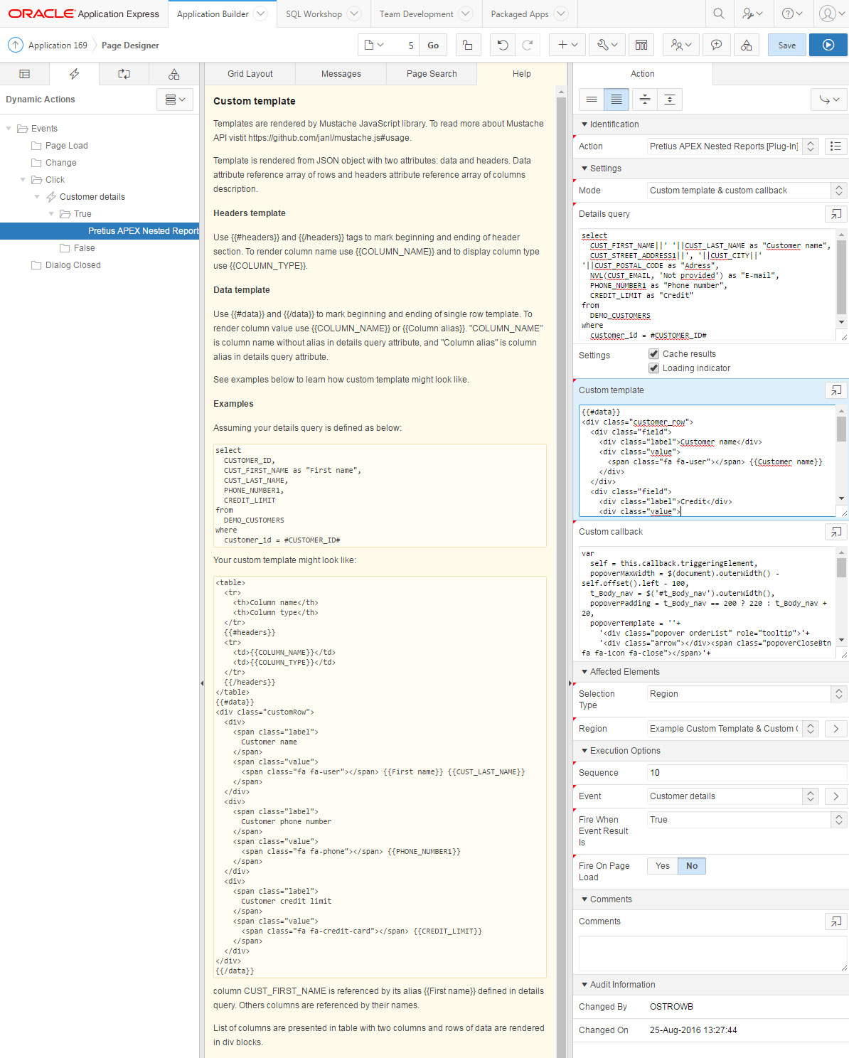Click the Redo icon

pyautogui.click(x=528, y=45)
